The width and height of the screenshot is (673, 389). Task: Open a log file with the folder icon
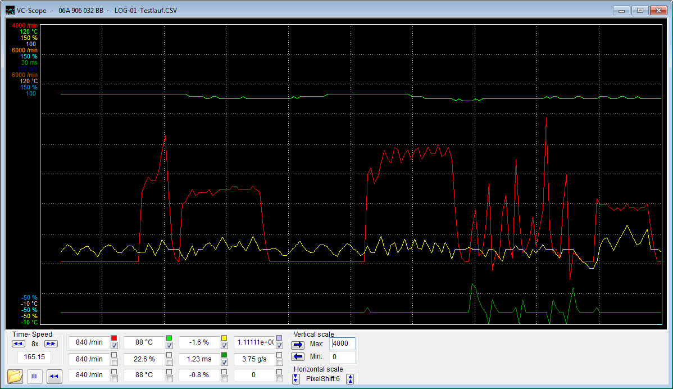(15, 376)
